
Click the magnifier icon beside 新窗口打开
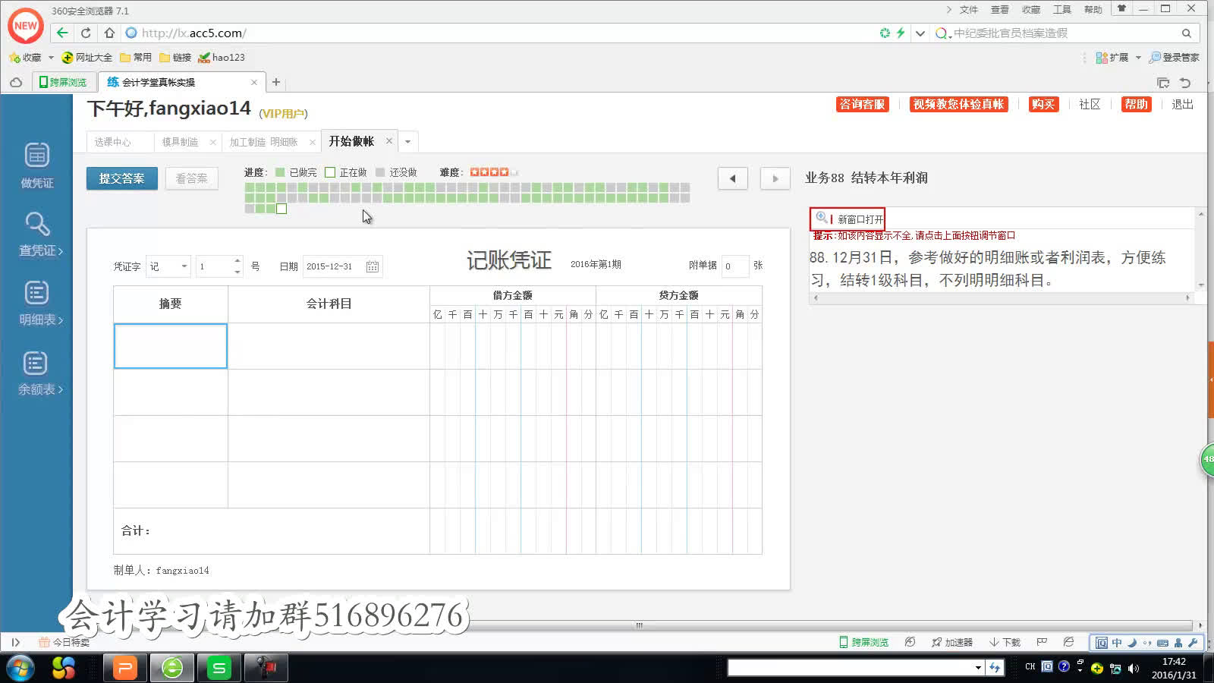click(821, 218)
